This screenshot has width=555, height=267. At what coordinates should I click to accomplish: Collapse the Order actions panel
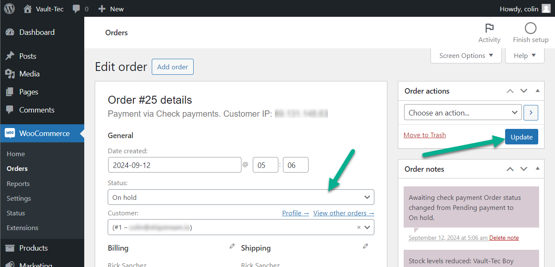click(537, 91)
